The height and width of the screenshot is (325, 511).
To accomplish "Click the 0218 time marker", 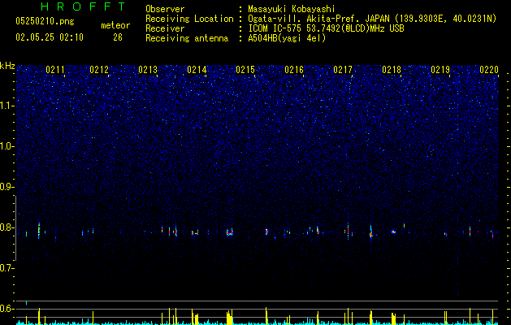I will click(x=392, y=70).
